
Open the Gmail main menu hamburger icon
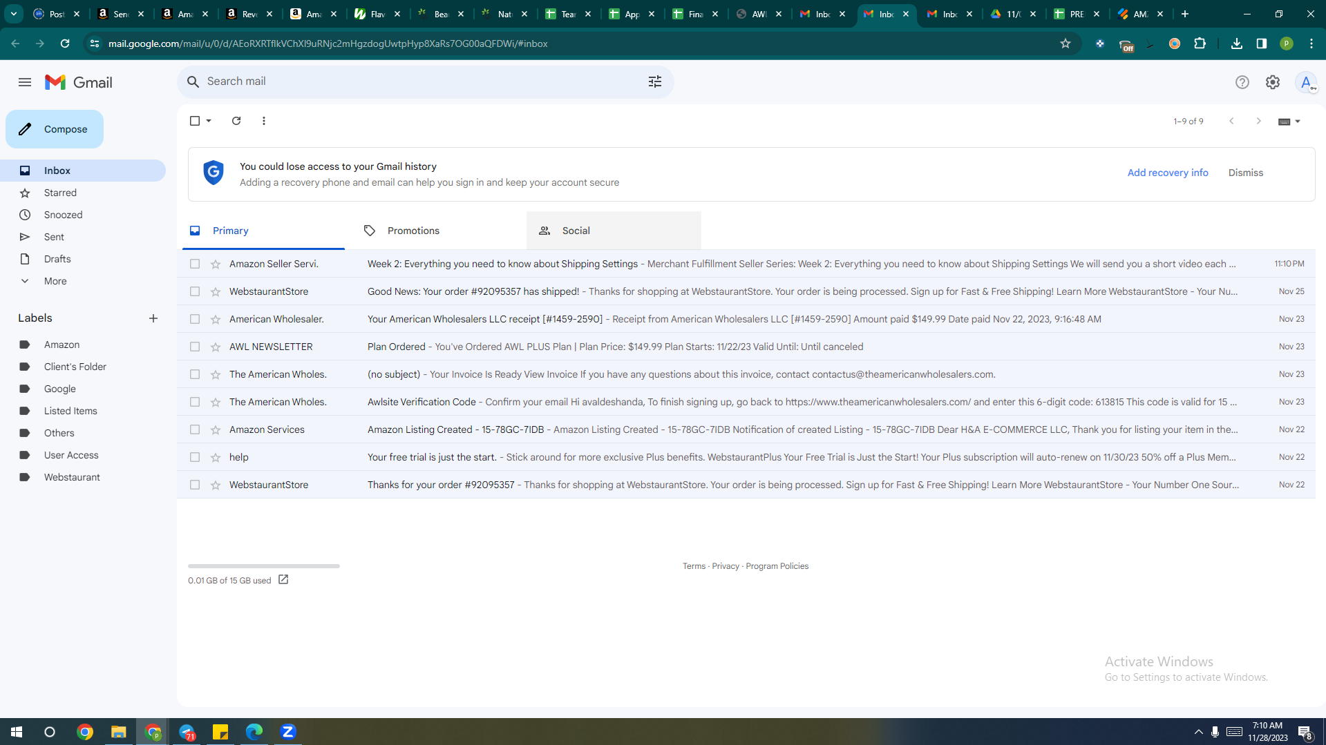tap(25, 82)
